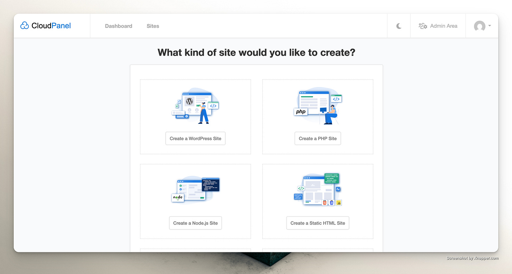This screenshot has height=274, width=512.
Task: Open the Admin Area link
Action: pos(438,26)
